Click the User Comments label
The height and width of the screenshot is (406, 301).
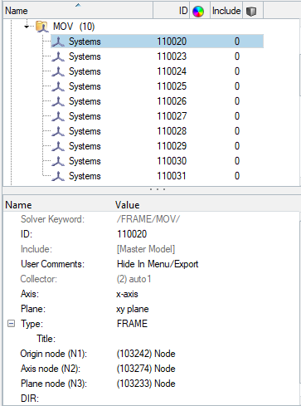[52, 264]
